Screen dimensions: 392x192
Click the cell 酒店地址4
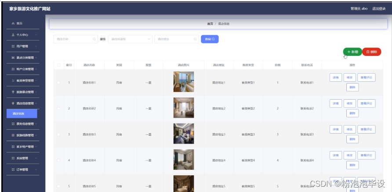(219, 160)
